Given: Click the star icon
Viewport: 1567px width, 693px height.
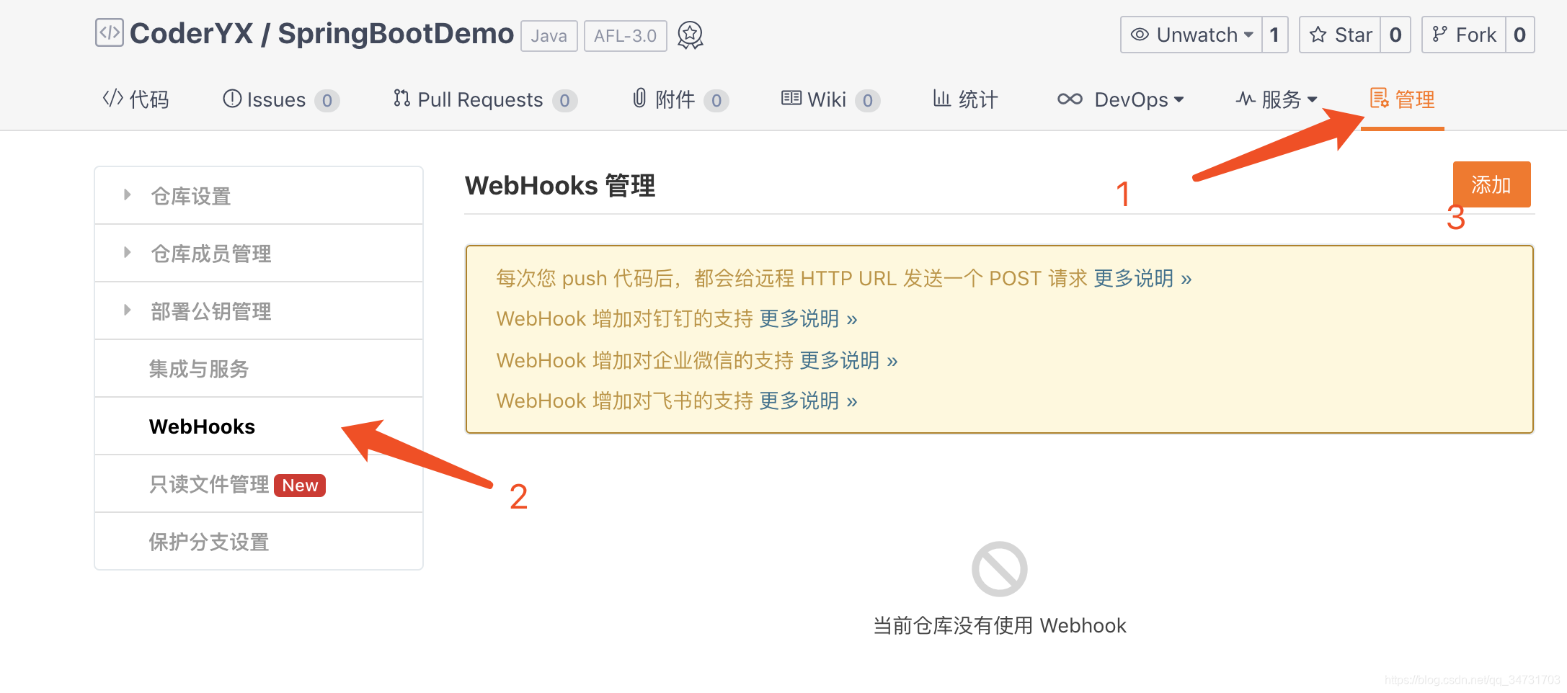Looking at the screenshot, I should click(1318, 35).
